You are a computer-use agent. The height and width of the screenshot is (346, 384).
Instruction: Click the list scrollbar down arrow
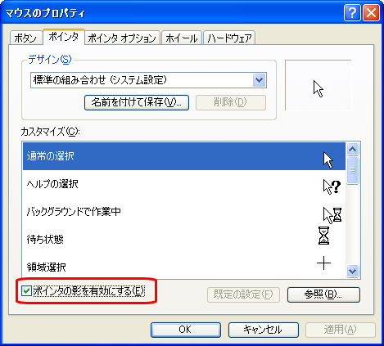point(352,271)
